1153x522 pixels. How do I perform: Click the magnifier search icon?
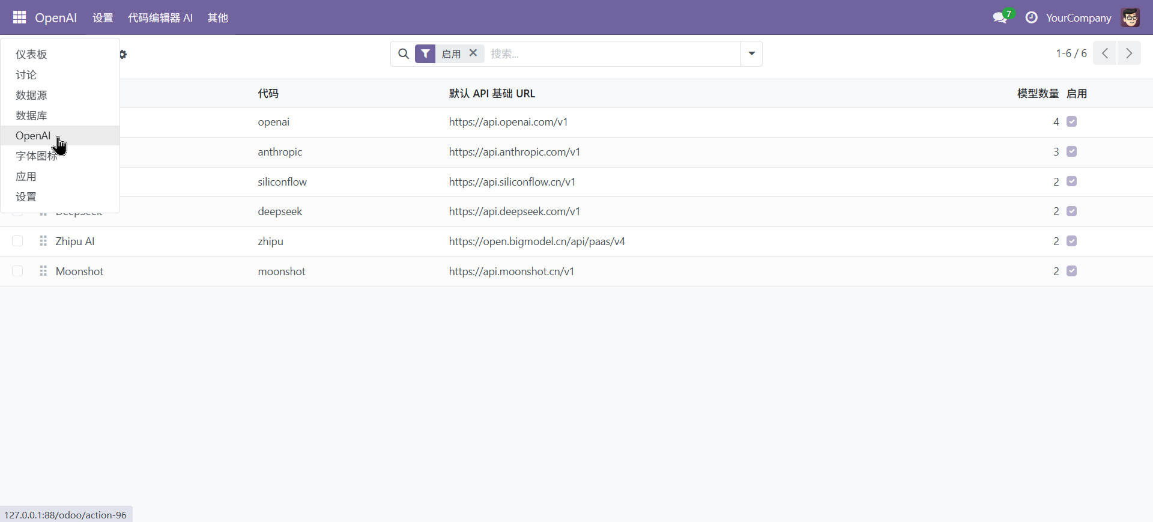[x=404, y=54]
